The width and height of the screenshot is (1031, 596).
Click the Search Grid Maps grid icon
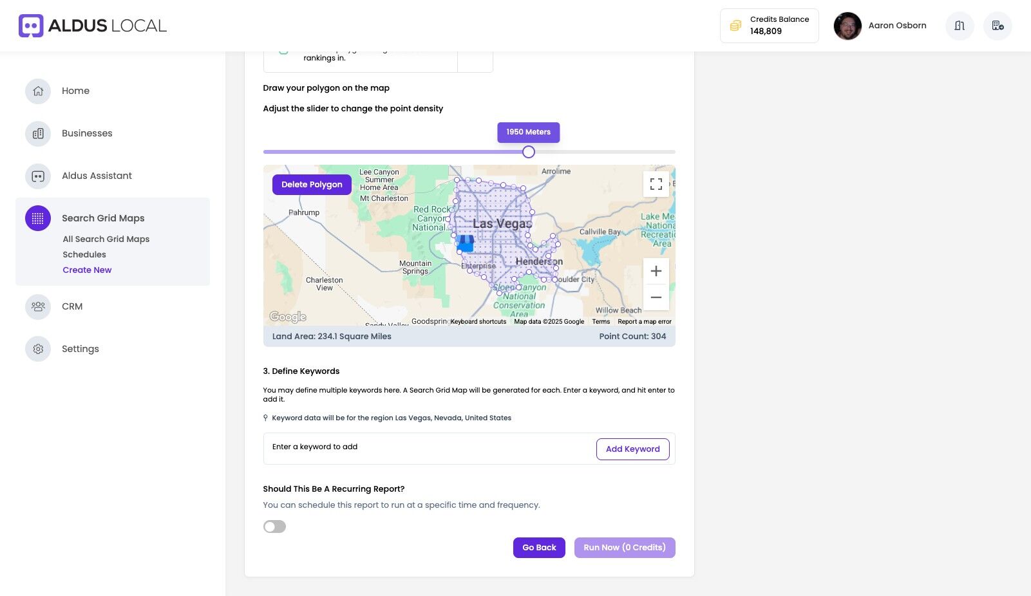[x=38, y=218]
